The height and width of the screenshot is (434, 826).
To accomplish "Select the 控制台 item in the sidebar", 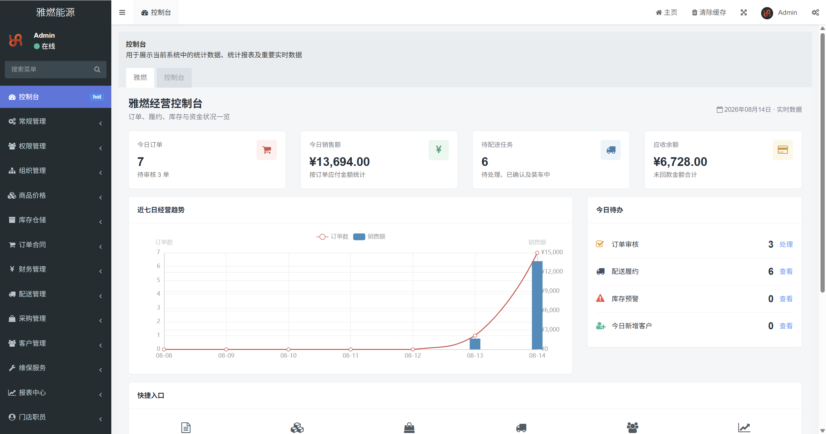I will (55, 97).
